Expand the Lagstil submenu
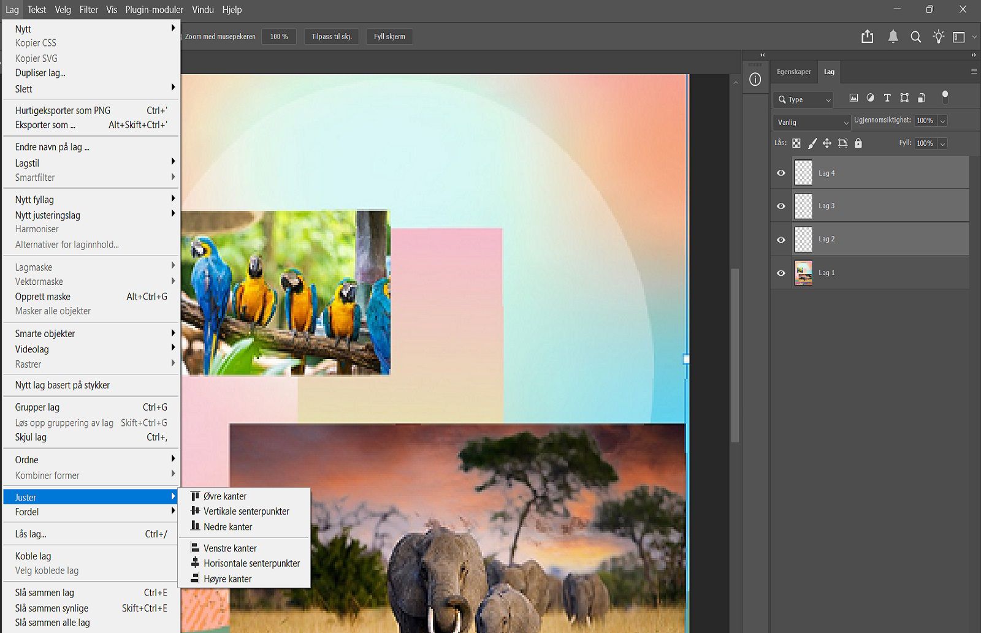 pos(91,163)
